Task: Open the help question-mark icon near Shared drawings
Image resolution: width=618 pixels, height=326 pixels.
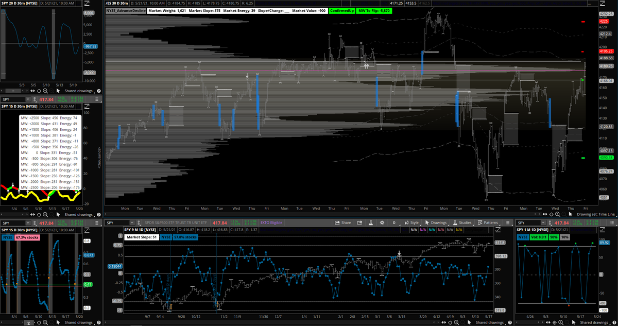Action: (x=99, y=215)
